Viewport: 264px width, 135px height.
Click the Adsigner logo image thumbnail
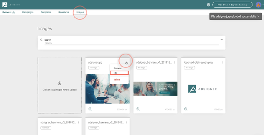[x=202, y=89]
